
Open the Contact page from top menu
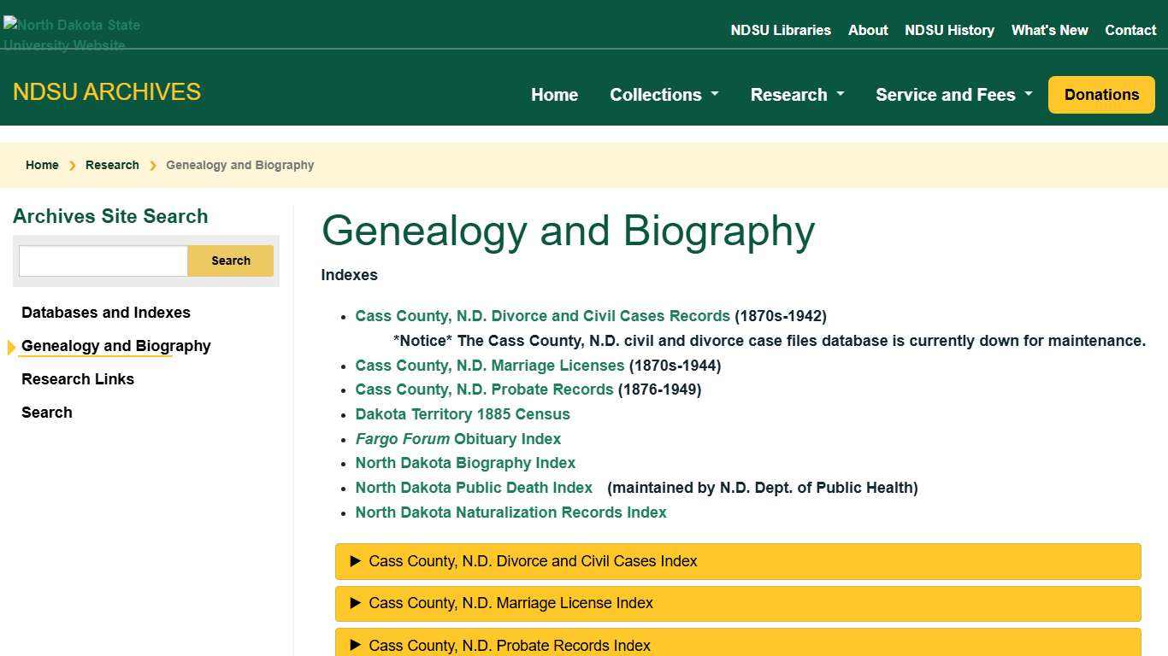pyautogui.click(x=1130, y=30)
